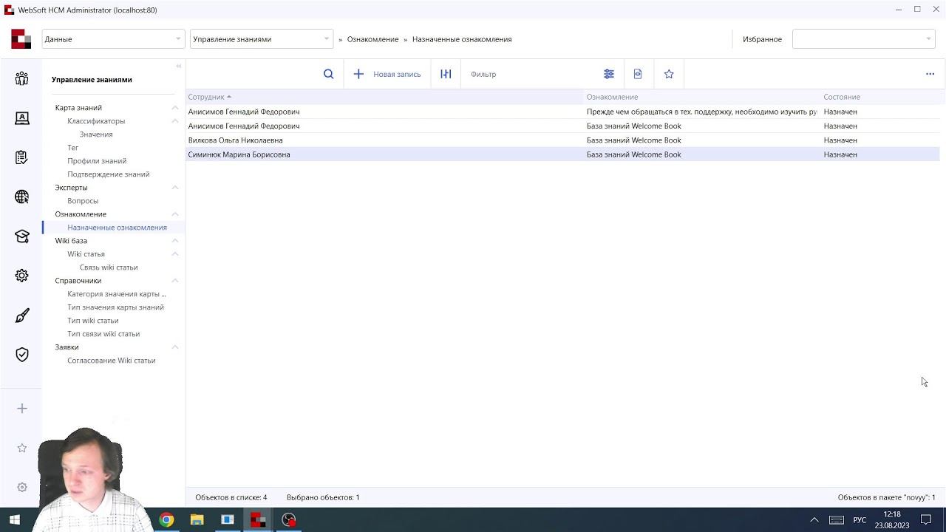Open the monitor-with-person icon in left bar
The image size is (946, 532).
22,118
